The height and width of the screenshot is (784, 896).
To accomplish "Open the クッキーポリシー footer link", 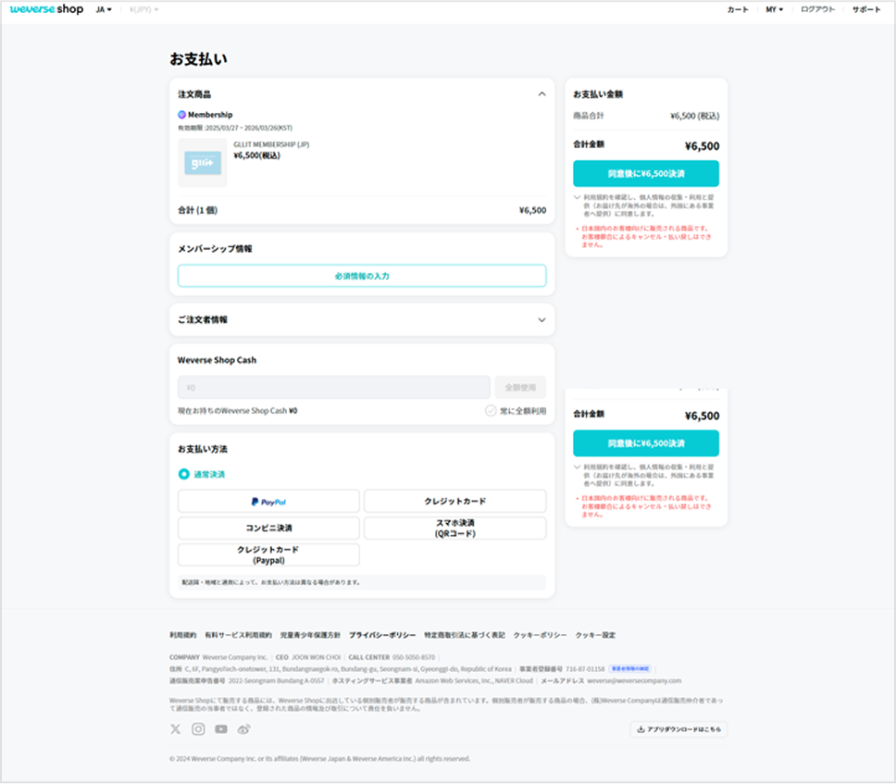I will 540,635.
